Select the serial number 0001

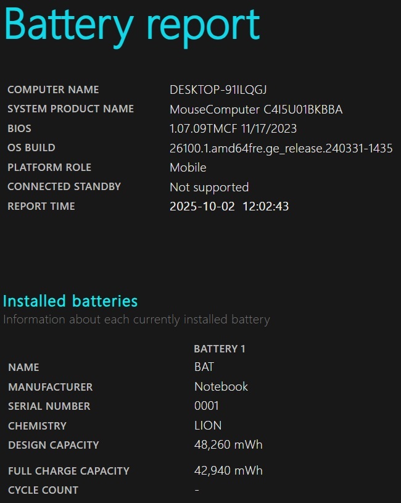point(206,406)
